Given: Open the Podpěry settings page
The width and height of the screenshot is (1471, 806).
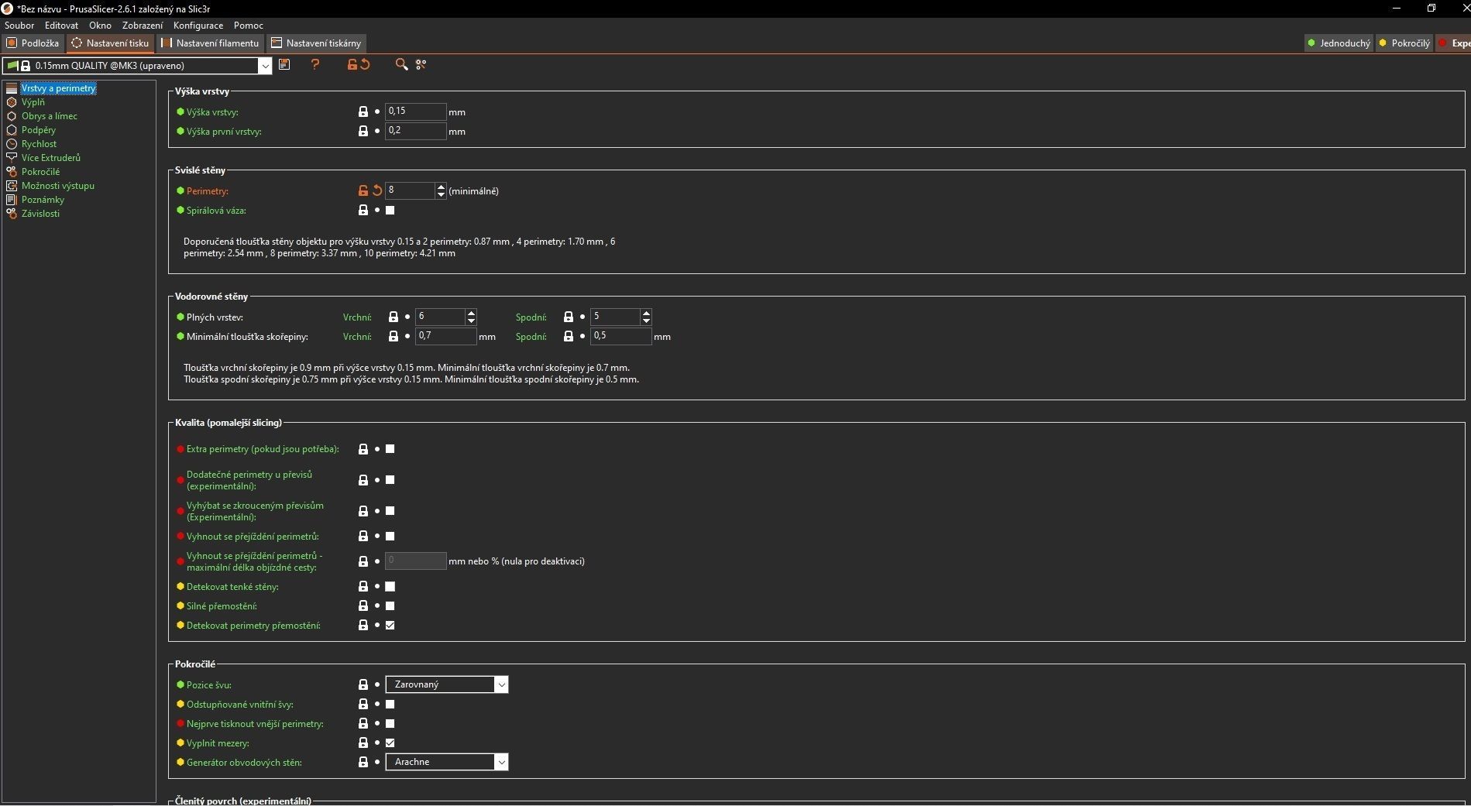Looking at the screenshot, I should 39,130.
